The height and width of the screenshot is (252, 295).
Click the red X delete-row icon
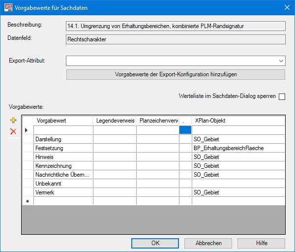click(13, 131)
